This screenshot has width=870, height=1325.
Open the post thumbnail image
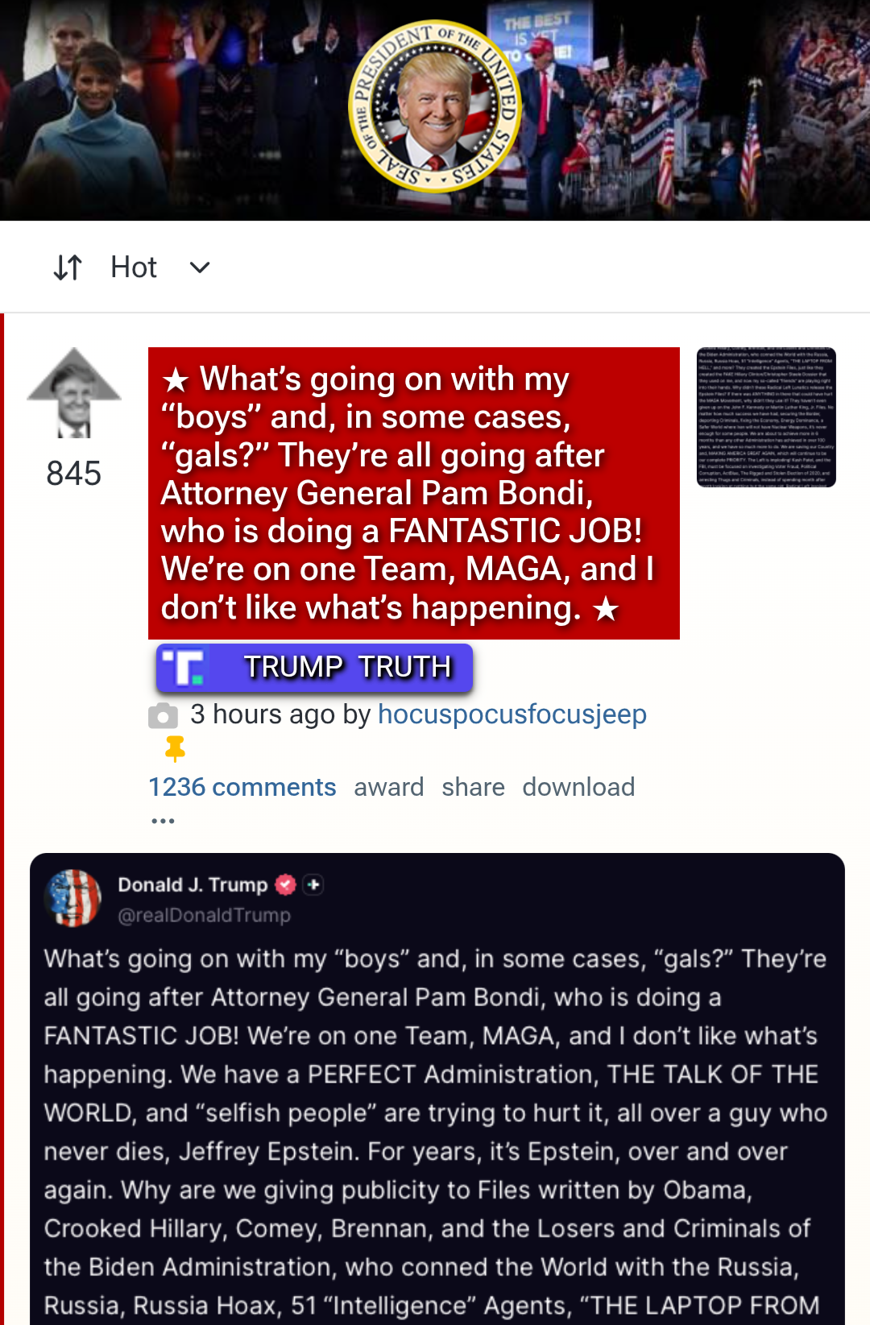tap(766, 417)
